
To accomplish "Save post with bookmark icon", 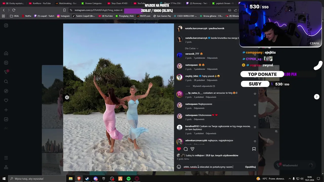I will click(254, 149).
